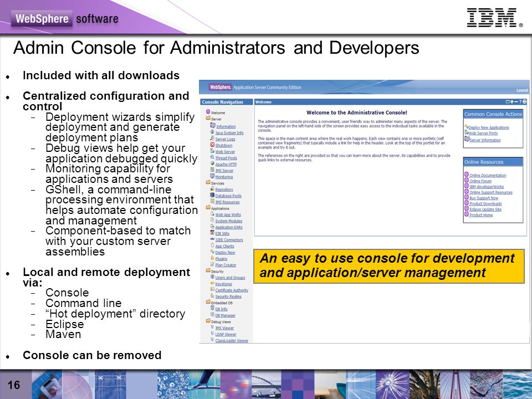Click the 'Included with all downloads' bullet

101,75
